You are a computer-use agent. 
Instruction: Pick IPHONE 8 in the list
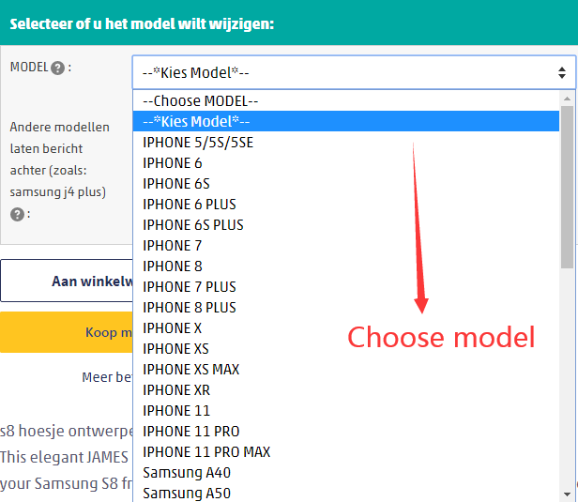click(x=345, y=266)
